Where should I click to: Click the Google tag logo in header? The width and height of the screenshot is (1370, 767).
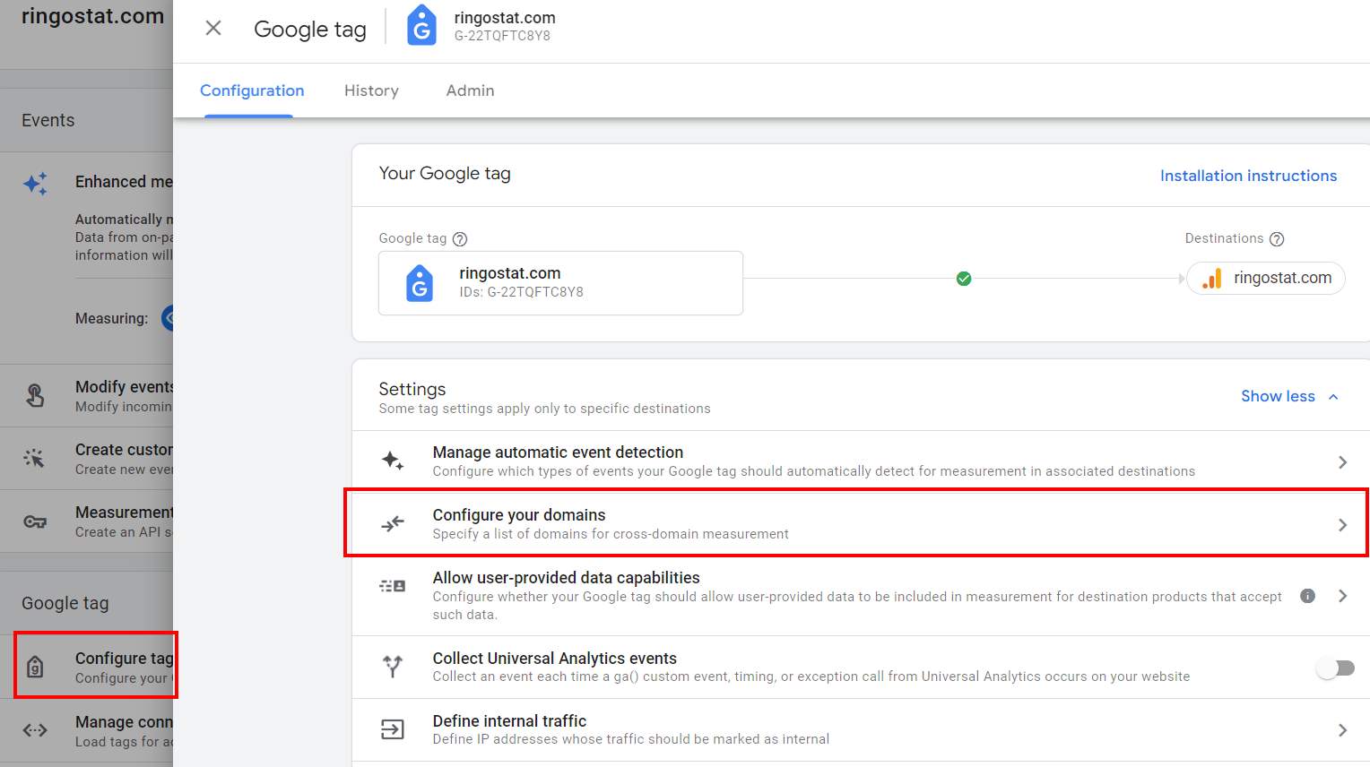click(421, 25)
